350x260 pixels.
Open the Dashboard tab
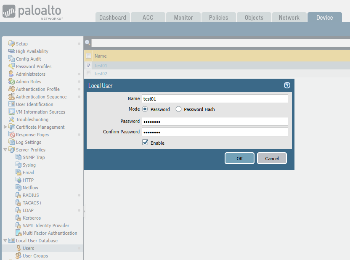click(x=113, y=17)
